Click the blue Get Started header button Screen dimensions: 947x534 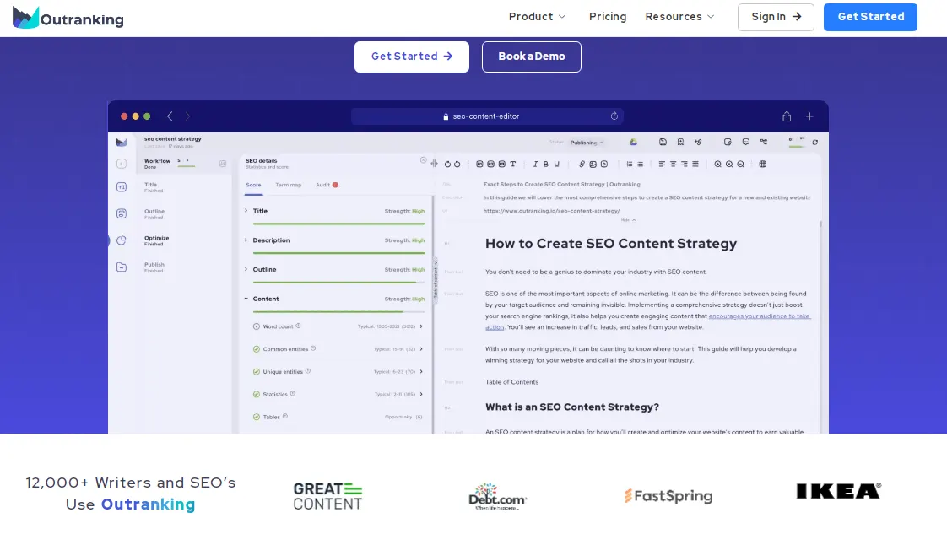coord(870,17)
